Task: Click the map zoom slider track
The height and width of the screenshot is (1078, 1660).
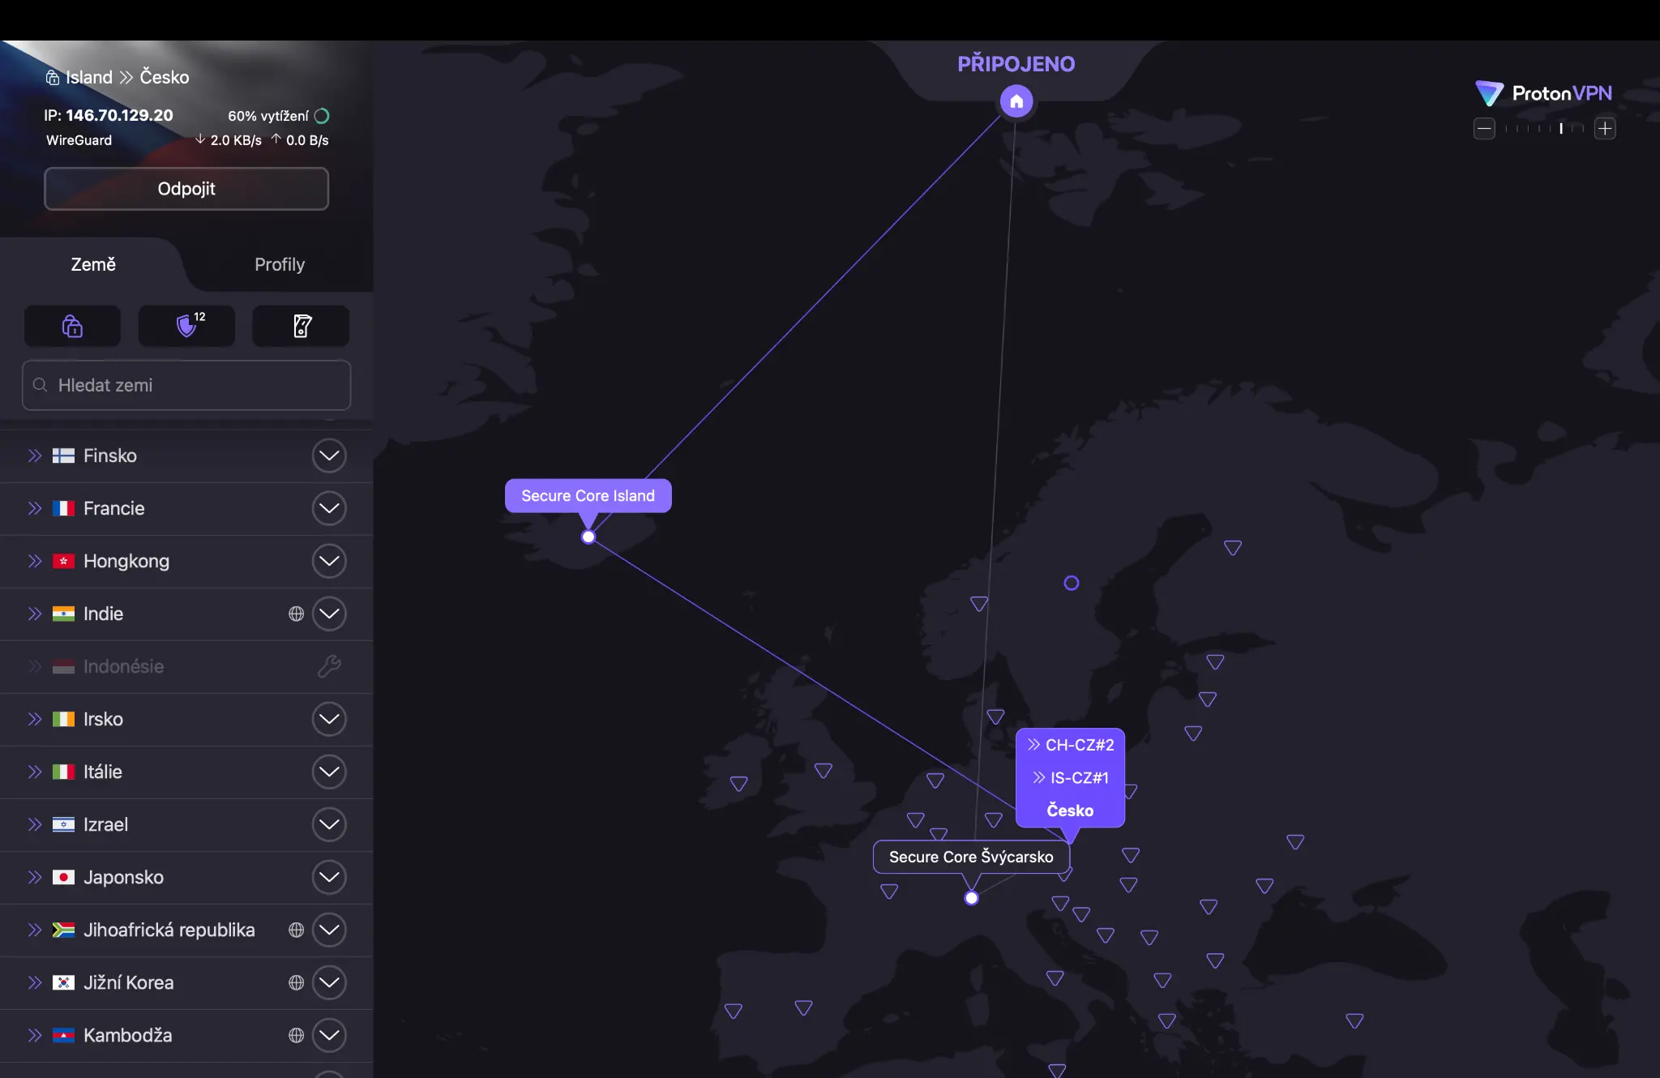Action: coord(1544,128)
